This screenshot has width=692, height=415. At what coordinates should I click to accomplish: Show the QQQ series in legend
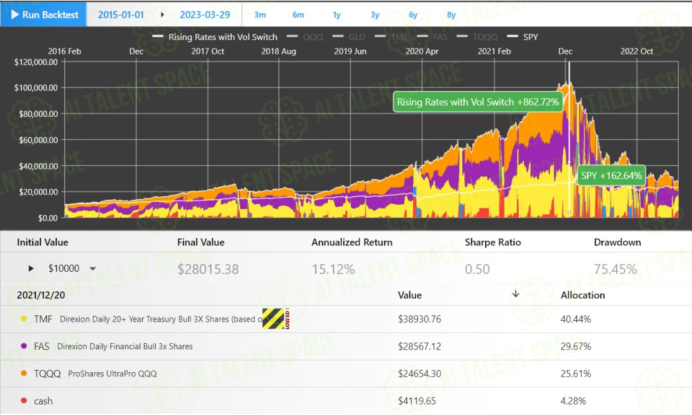tap(305, 37)
